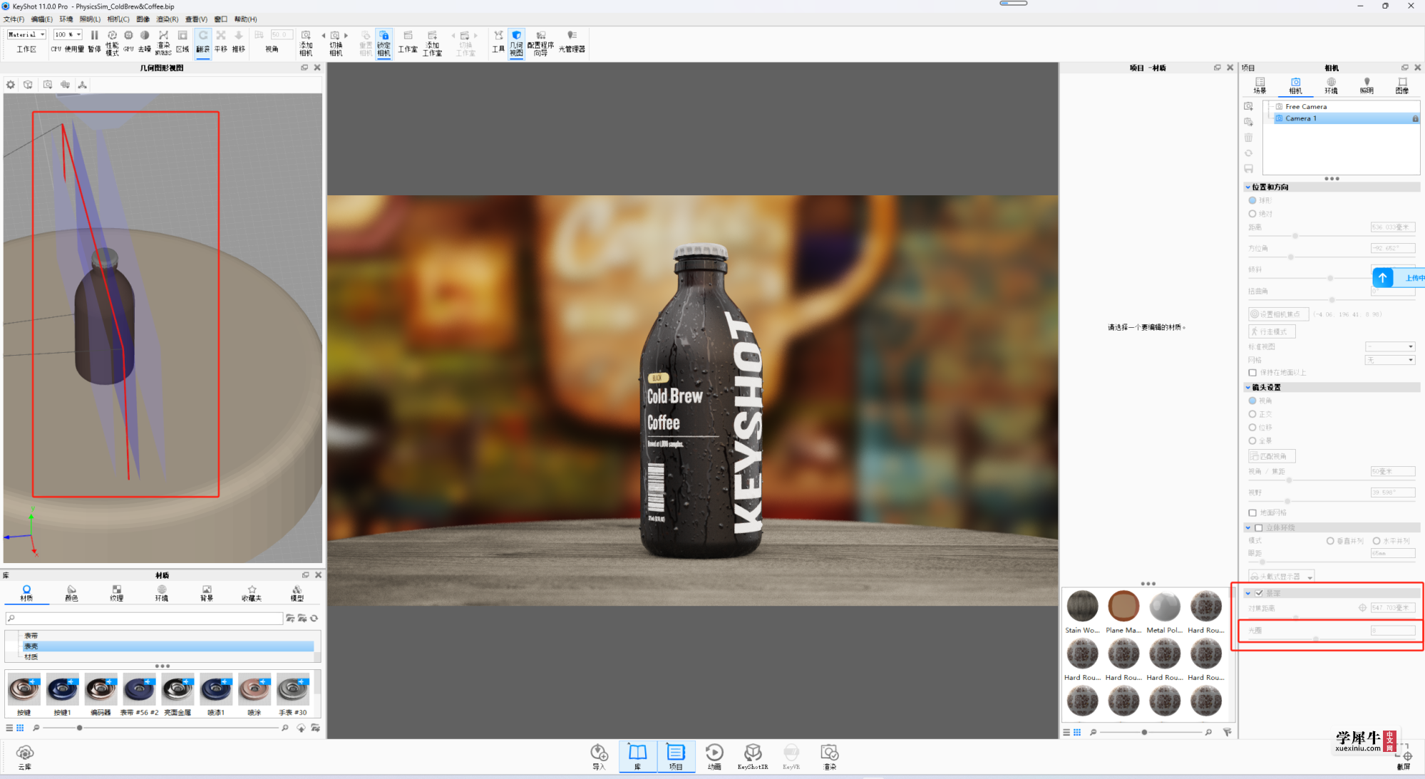Open the Animation icon in bottom bar
The width and height of the screenshot is (1425, 779).
[x=714, y=753]
